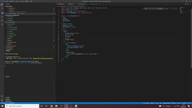This screenshot has height=108, width=192.
Task: Toggle match whole word in find widget
Action: [x=160, y=9]
